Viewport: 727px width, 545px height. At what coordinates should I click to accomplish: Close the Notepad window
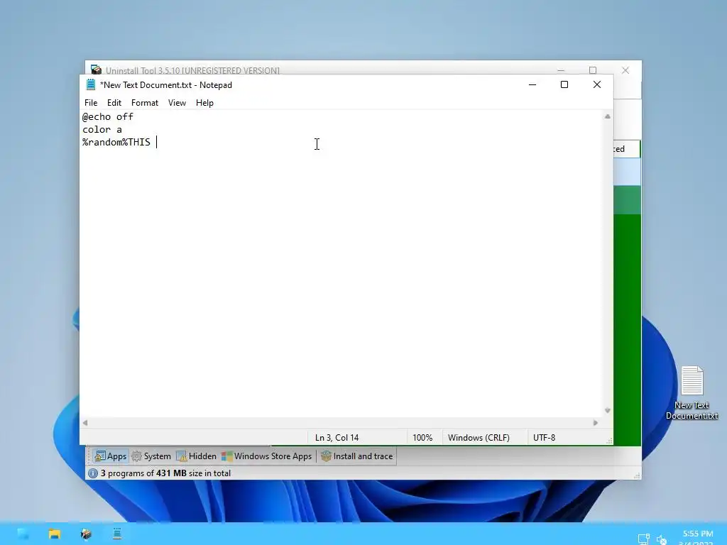[x=597, y=84]
